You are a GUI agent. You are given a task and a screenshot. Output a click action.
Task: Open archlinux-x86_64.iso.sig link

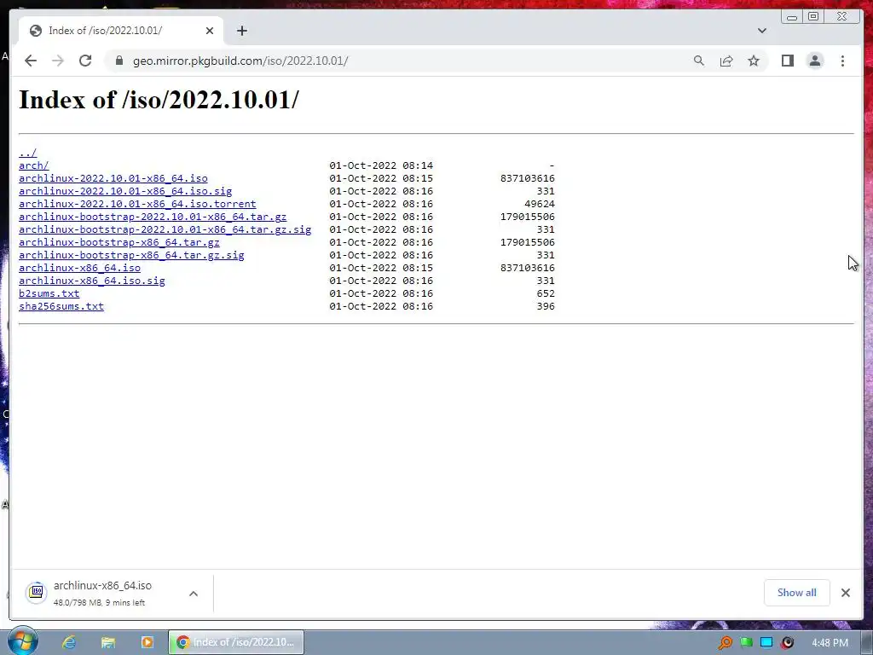(92, 281)
